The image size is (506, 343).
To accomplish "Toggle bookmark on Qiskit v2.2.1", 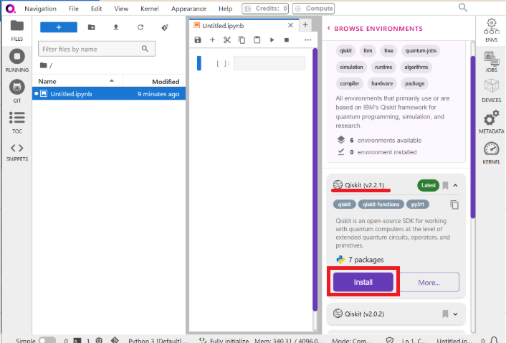I will tap(445, 186).
